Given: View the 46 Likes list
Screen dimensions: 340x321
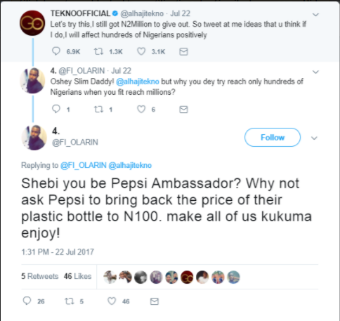Looking at the screenshot, I should [77, 276].
